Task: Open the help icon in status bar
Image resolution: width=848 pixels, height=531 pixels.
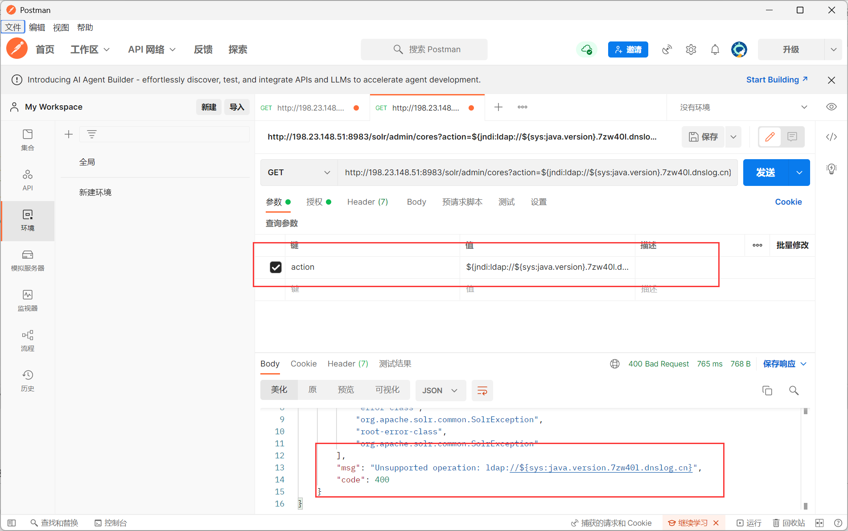Action: tap(838, 523)
